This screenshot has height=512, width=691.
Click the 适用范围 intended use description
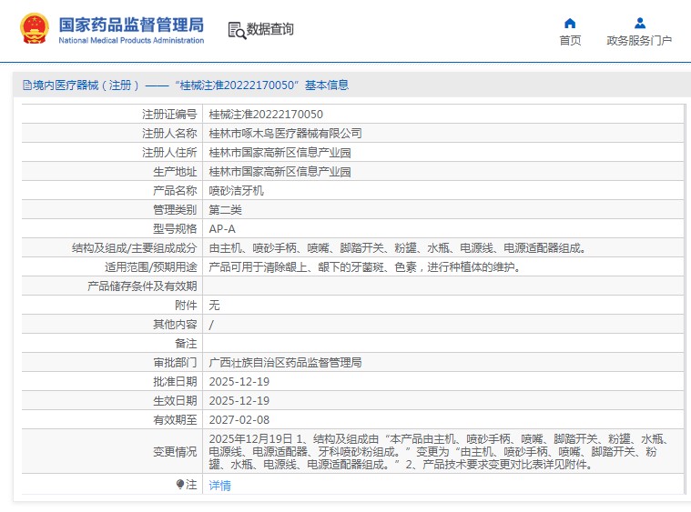coord(364,267)
